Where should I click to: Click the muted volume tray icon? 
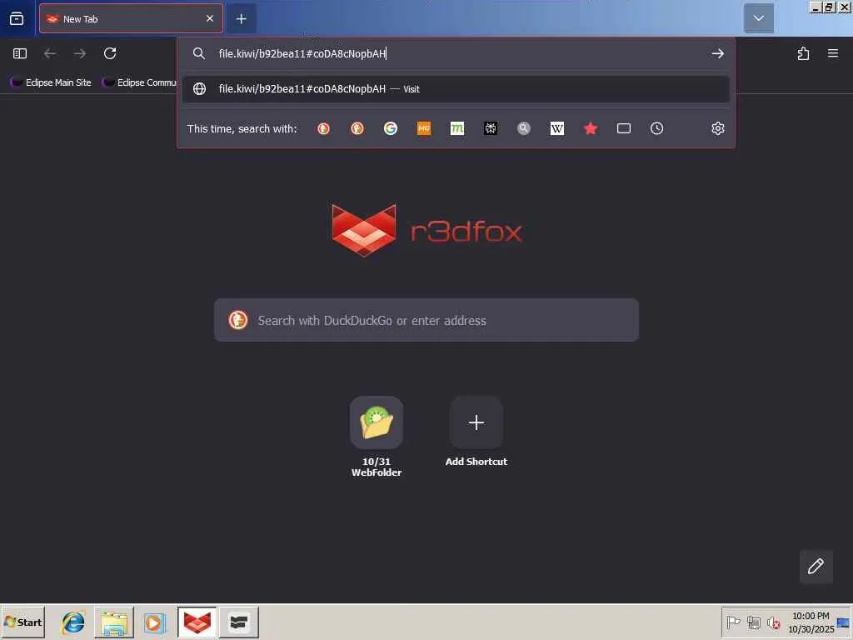(x=774, y=622)
